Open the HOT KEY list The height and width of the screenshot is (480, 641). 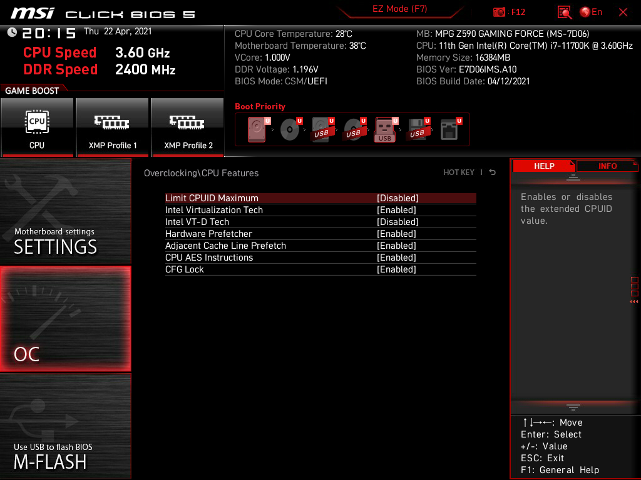click(x=459, y=172)
